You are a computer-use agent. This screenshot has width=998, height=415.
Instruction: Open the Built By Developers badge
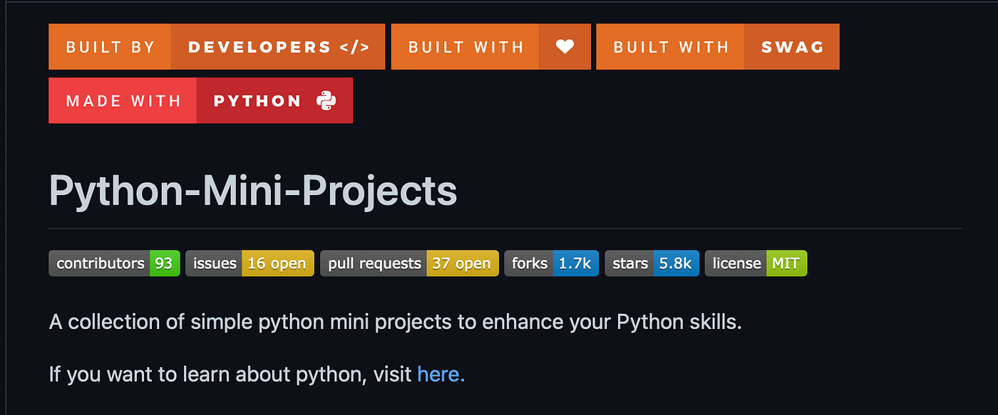click(217, 47)
